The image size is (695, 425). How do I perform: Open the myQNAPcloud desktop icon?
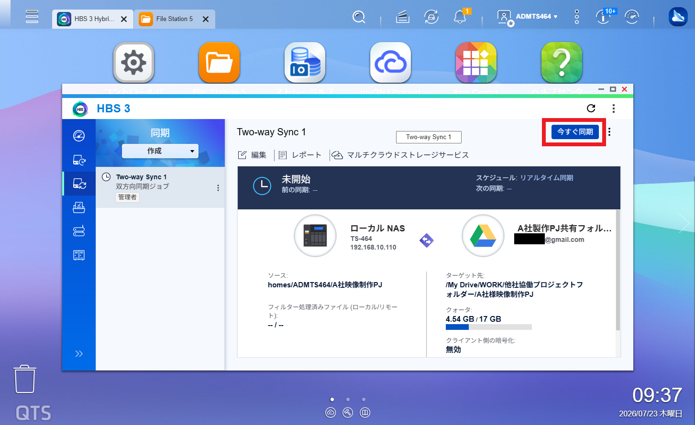click(390, 63)
